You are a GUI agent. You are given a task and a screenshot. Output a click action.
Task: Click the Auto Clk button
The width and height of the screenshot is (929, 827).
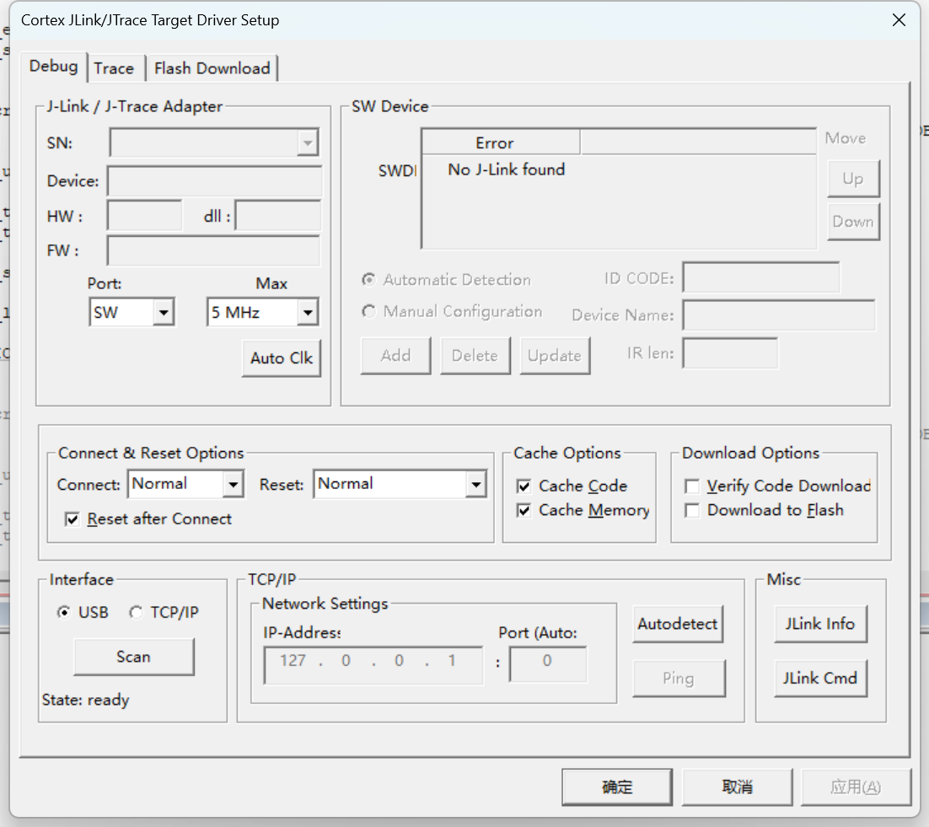(x=282, y=357)
